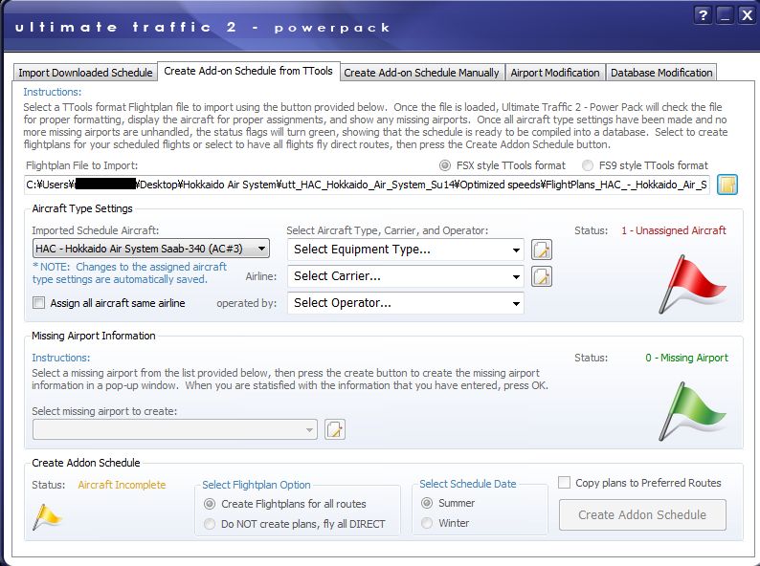Open help with the question mark button
Image resolution: width=760 pixels, height=566 pixels.
pyautogui.click(x=703, y=15)
